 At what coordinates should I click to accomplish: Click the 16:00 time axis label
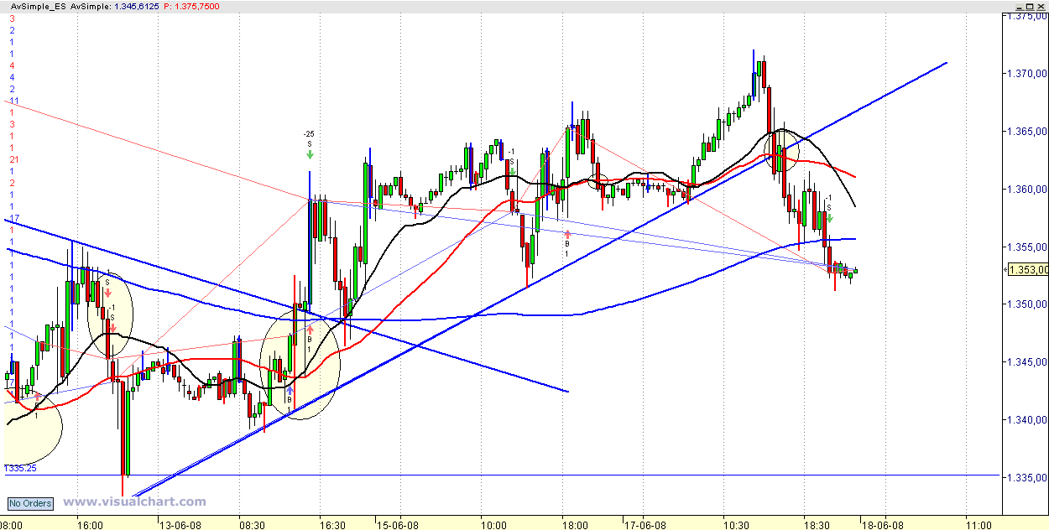90,524
